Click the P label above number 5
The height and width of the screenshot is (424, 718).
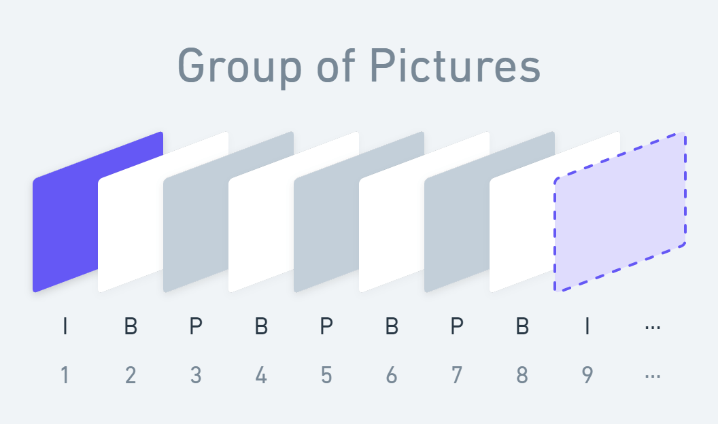click(326, 327)
